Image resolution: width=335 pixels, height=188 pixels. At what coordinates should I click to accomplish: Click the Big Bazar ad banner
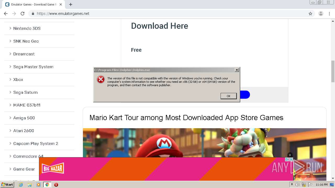(166, 169)
